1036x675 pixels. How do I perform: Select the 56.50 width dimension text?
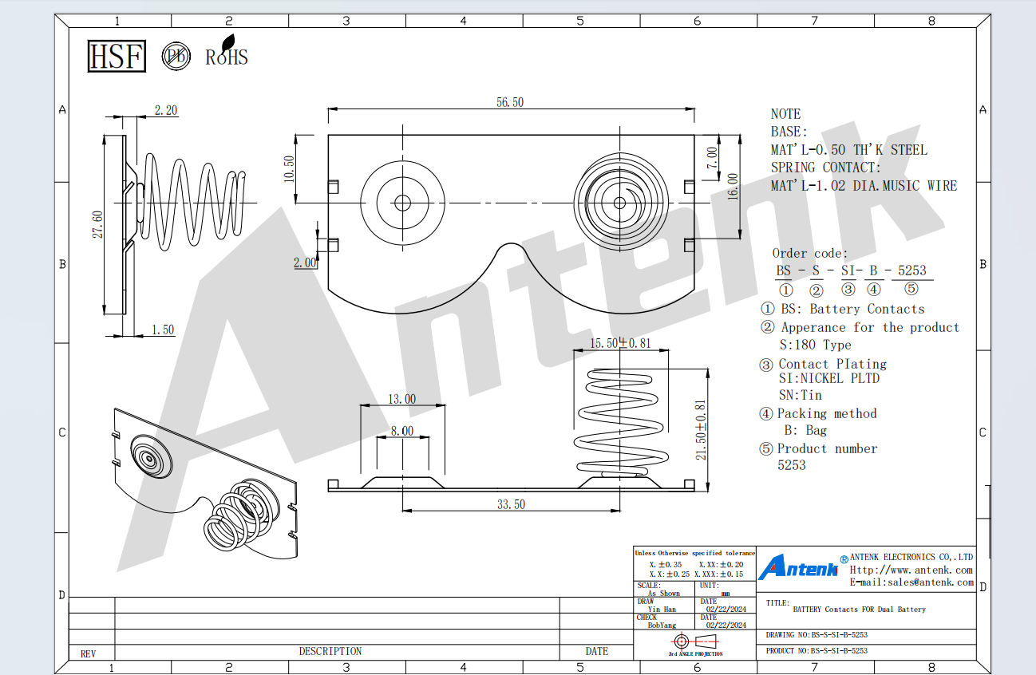tap(510, 102)
